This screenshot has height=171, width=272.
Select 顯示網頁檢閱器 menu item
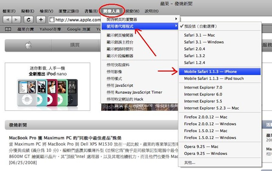coord(140,35)
